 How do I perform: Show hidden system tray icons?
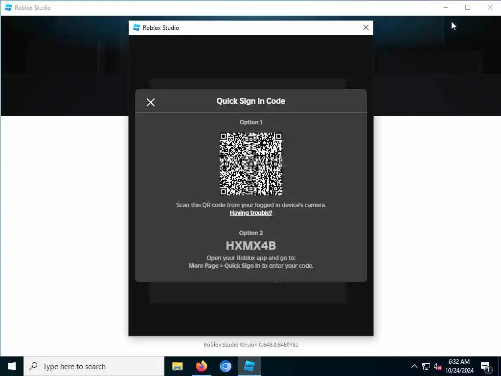pos(414,366)
